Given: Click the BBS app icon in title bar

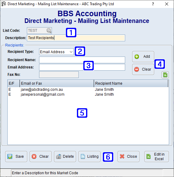Looking at the screenshot, I should [x=3, y=4].
